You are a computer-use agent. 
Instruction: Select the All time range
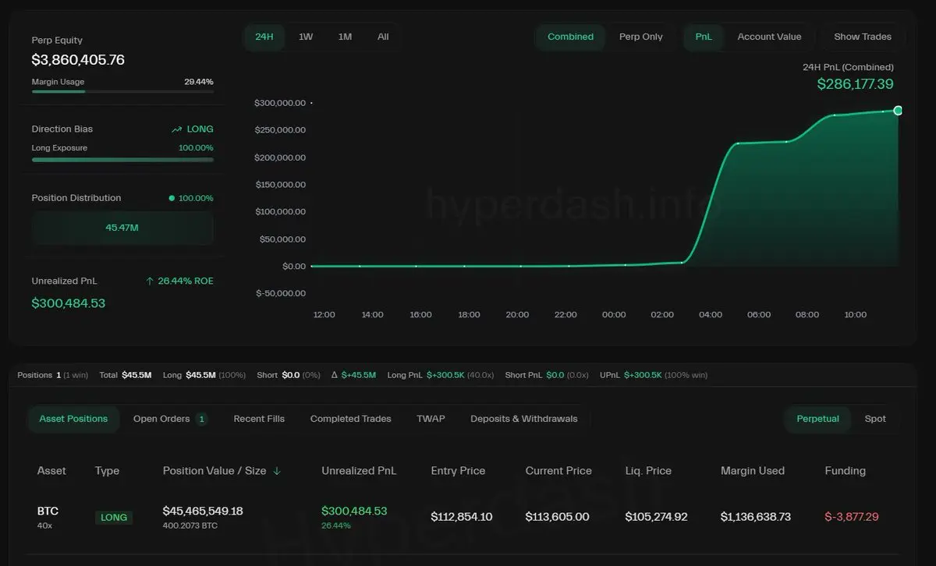383,37
